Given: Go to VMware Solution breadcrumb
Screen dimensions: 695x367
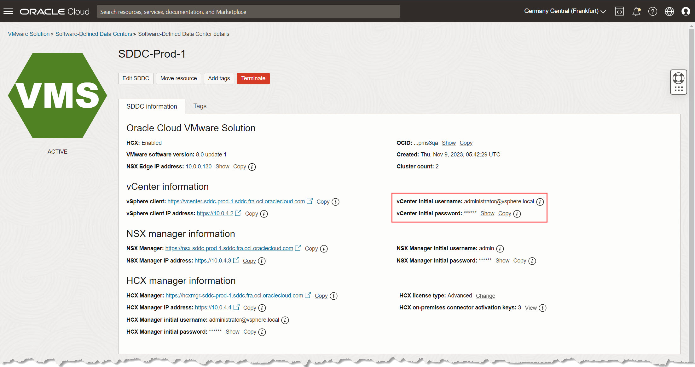Looking at the screenshot, I should tap(29, 34).
